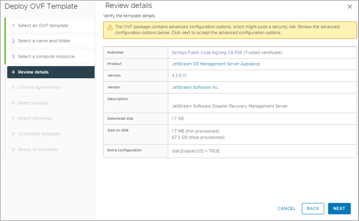This screenshot has width=359, height=221.
Task: Open JetStream DR Management Server Appliance link
Action: click(x=216, y=64)
